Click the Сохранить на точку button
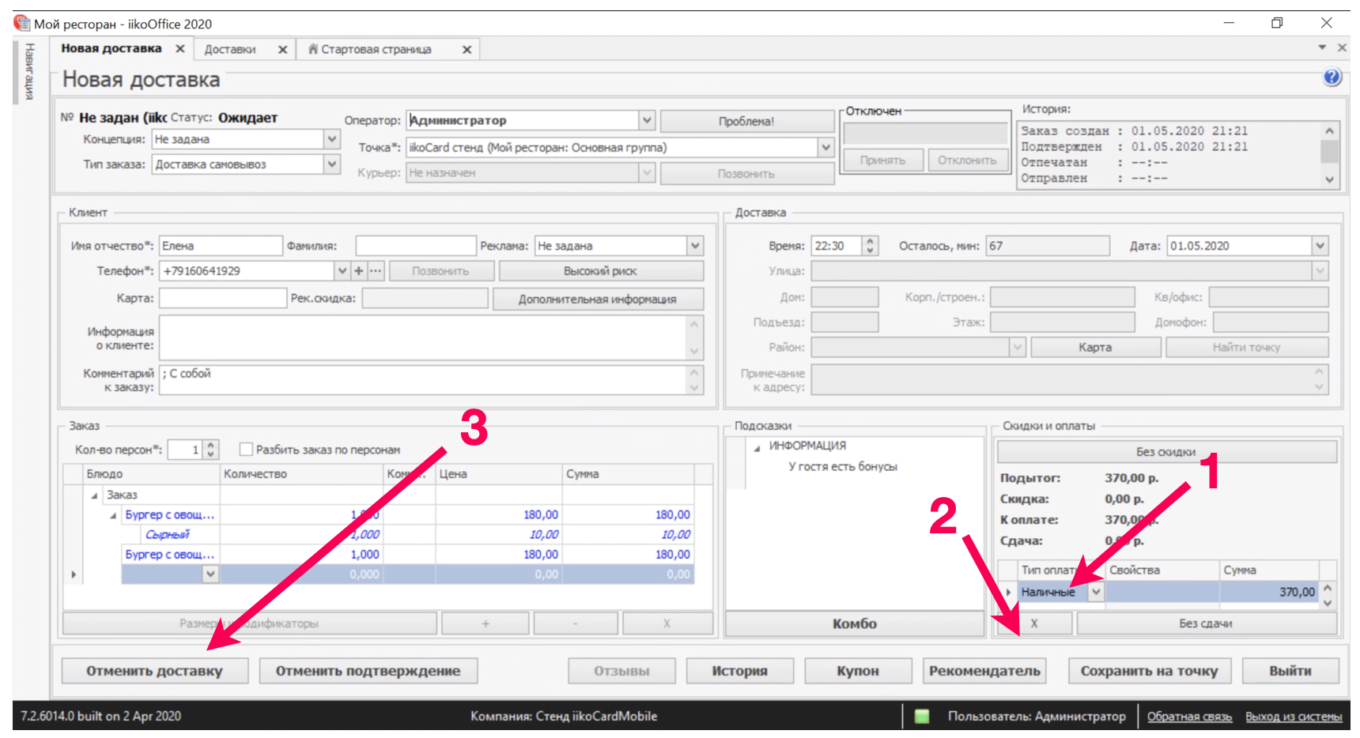 click(x=1149, y=671)
